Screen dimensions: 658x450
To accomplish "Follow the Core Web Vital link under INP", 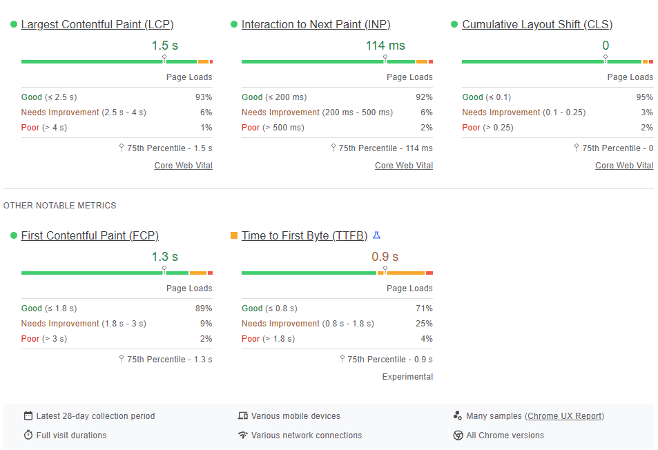I will [403, 165].
